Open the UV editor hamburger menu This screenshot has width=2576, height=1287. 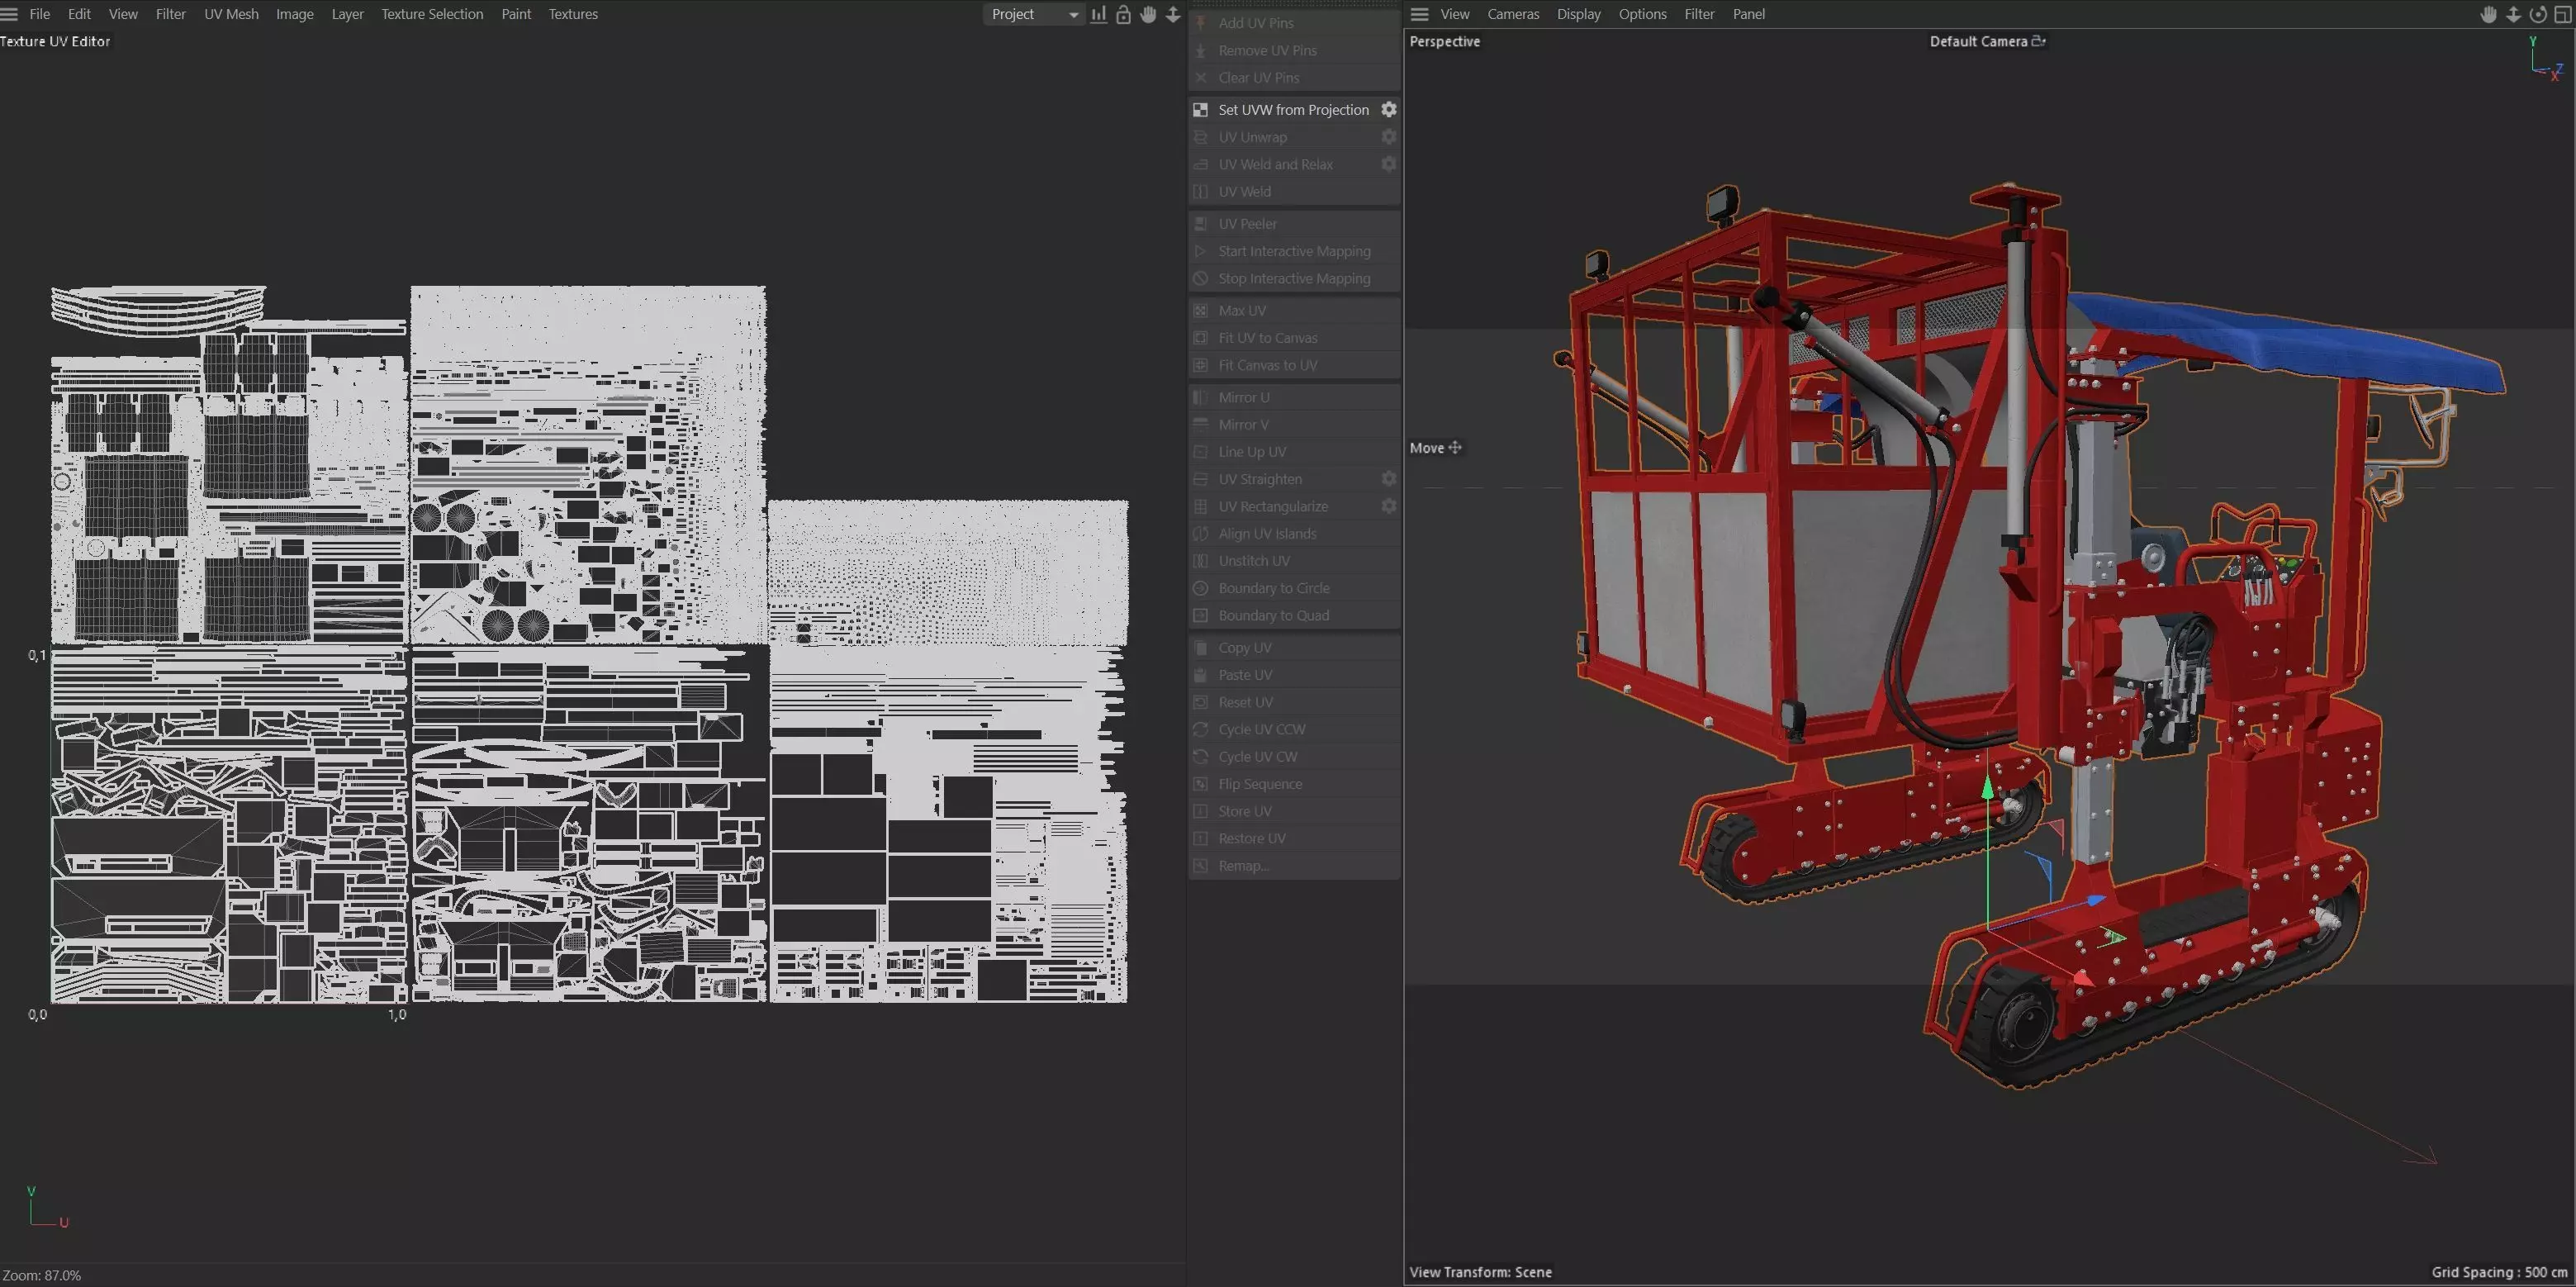[10, 14]
